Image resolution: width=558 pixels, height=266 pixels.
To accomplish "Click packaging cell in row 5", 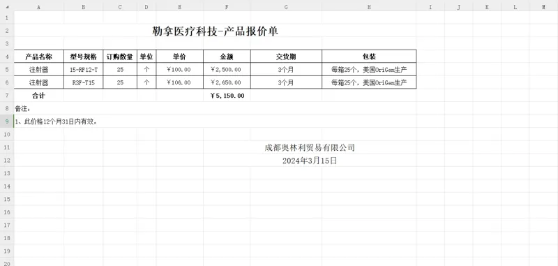I will click(x=369, y=69).
